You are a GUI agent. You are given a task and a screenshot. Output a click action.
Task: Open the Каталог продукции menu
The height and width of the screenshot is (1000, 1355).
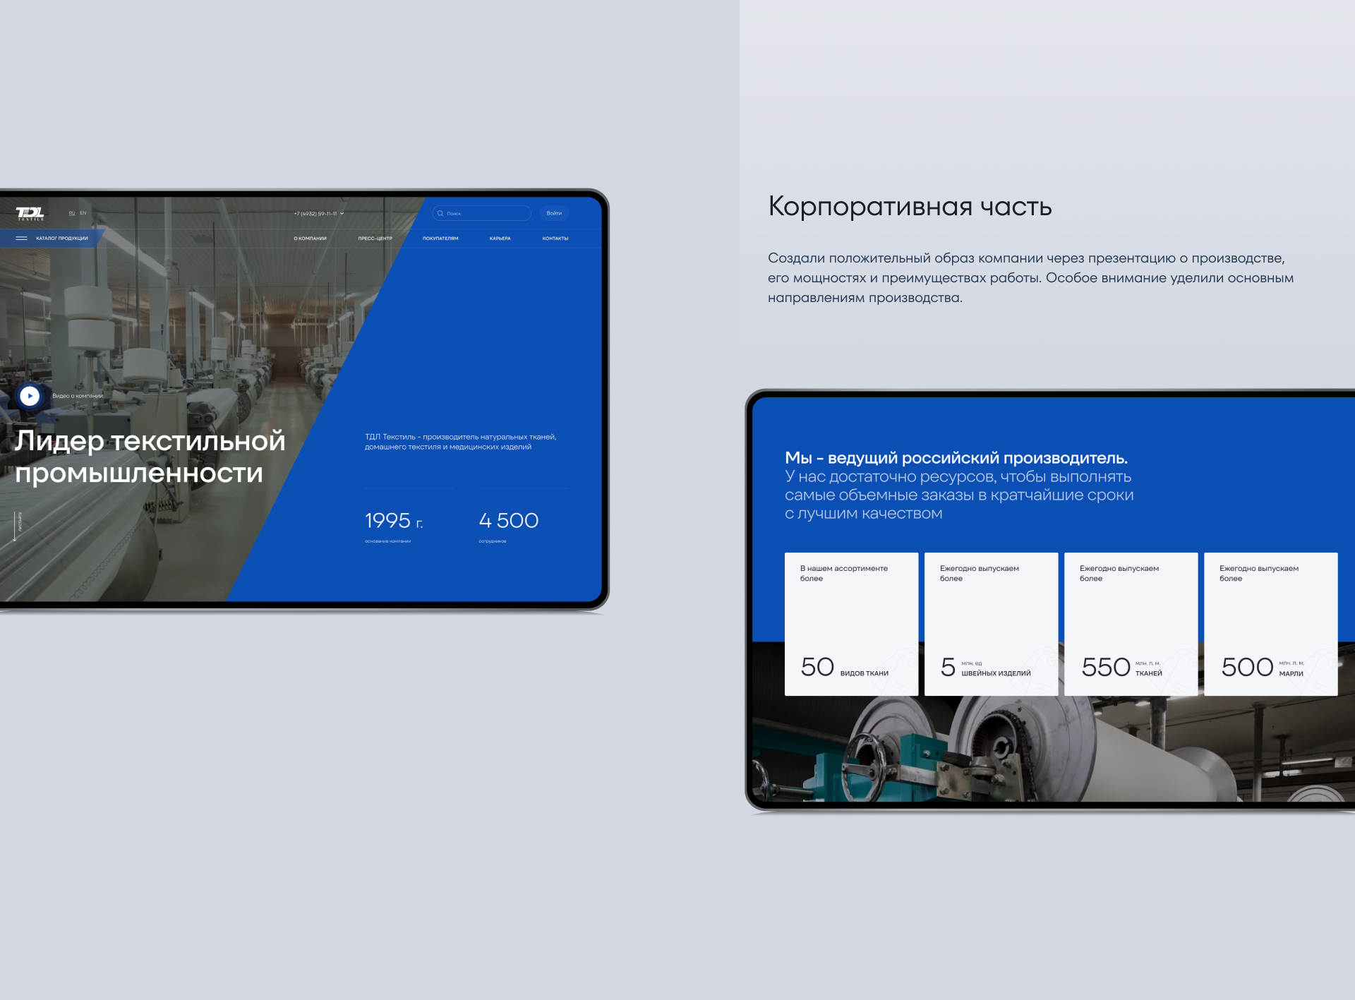62,239
